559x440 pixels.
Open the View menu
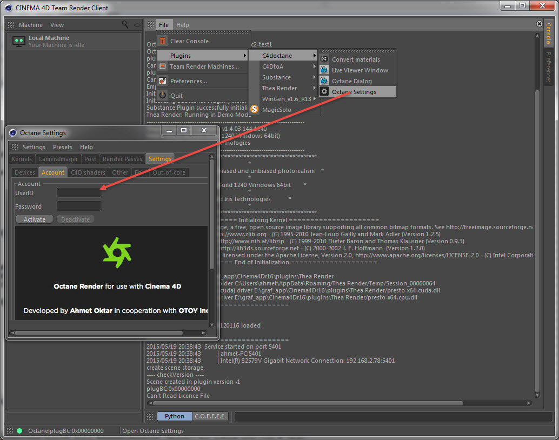coord(57,25)
